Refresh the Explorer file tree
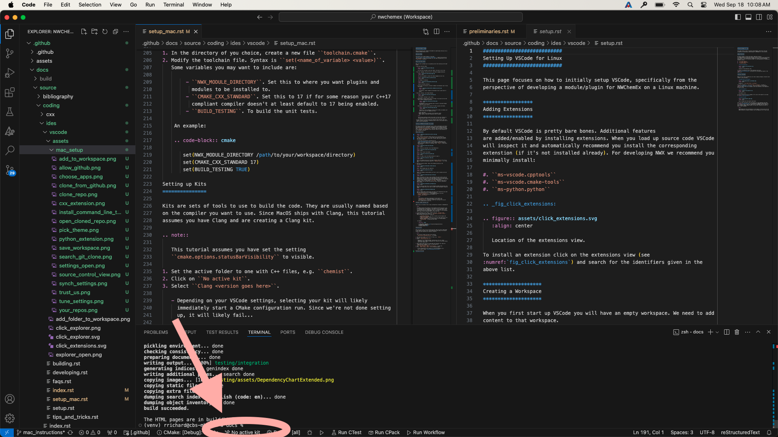 [105, 32]
